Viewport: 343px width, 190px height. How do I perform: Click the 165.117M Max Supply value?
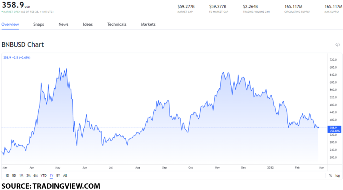333,7
